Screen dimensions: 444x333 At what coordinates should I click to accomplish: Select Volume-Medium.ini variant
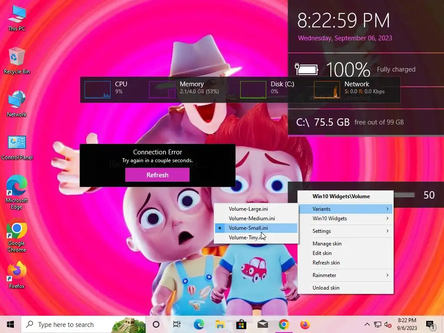coord(256,219)
